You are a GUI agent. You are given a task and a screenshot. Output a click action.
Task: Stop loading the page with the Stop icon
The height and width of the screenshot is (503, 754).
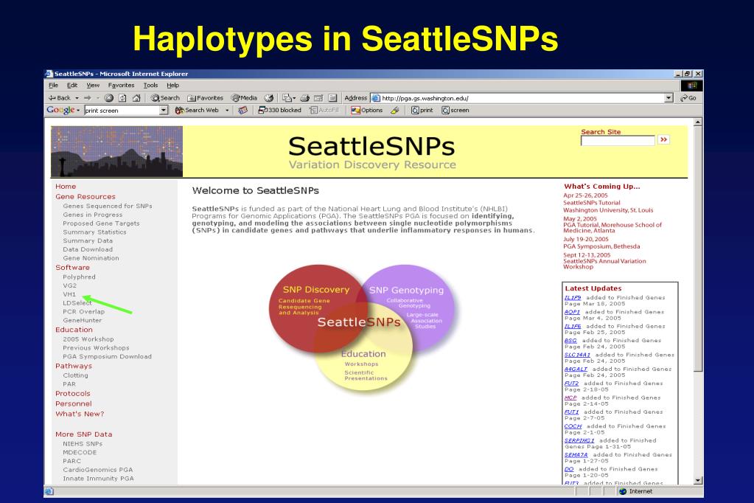(x=108, y=97)
